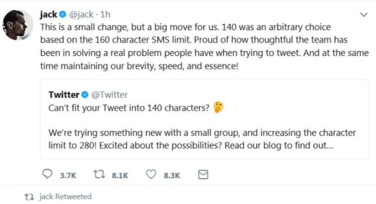Open the @Twitter handle link

(110, 94)
